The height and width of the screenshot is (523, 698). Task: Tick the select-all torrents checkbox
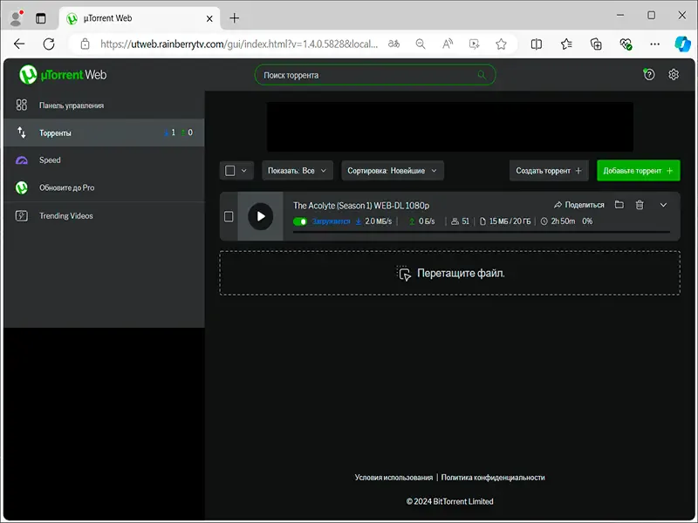pos(230,171)
